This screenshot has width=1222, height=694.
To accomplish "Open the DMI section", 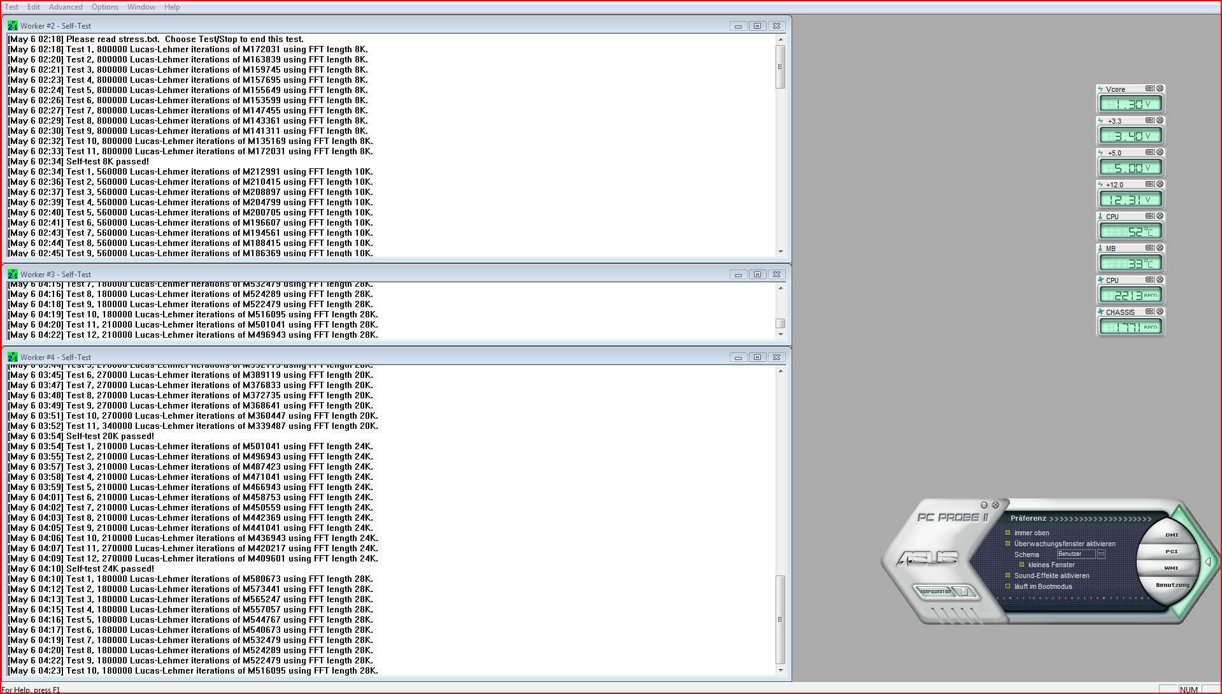I will (1172, 535).
